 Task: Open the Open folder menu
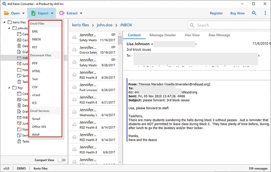click(14, 13)
